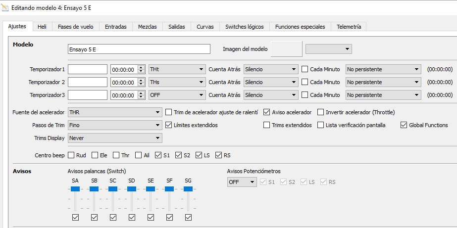Go to the Telemetría tab
Image resolution: width=457 pixels, height=228 pixels.
point(349,27)
